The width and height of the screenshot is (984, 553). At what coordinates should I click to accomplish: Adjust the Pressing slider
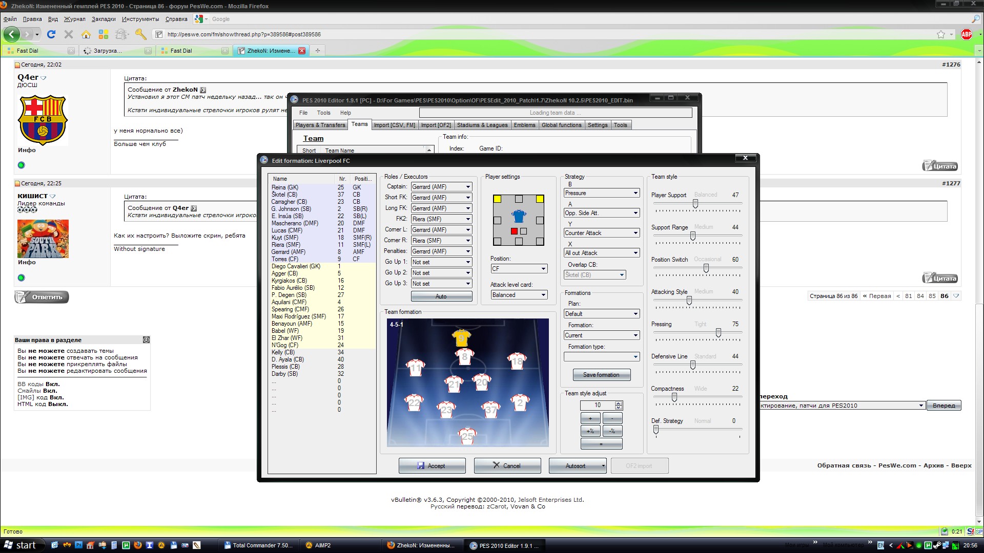[719, 333]
